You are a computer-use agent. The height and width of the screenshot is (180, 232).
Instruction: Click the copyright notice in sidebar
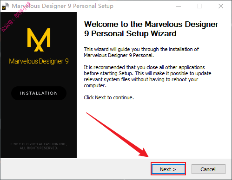tap(39, 146)
